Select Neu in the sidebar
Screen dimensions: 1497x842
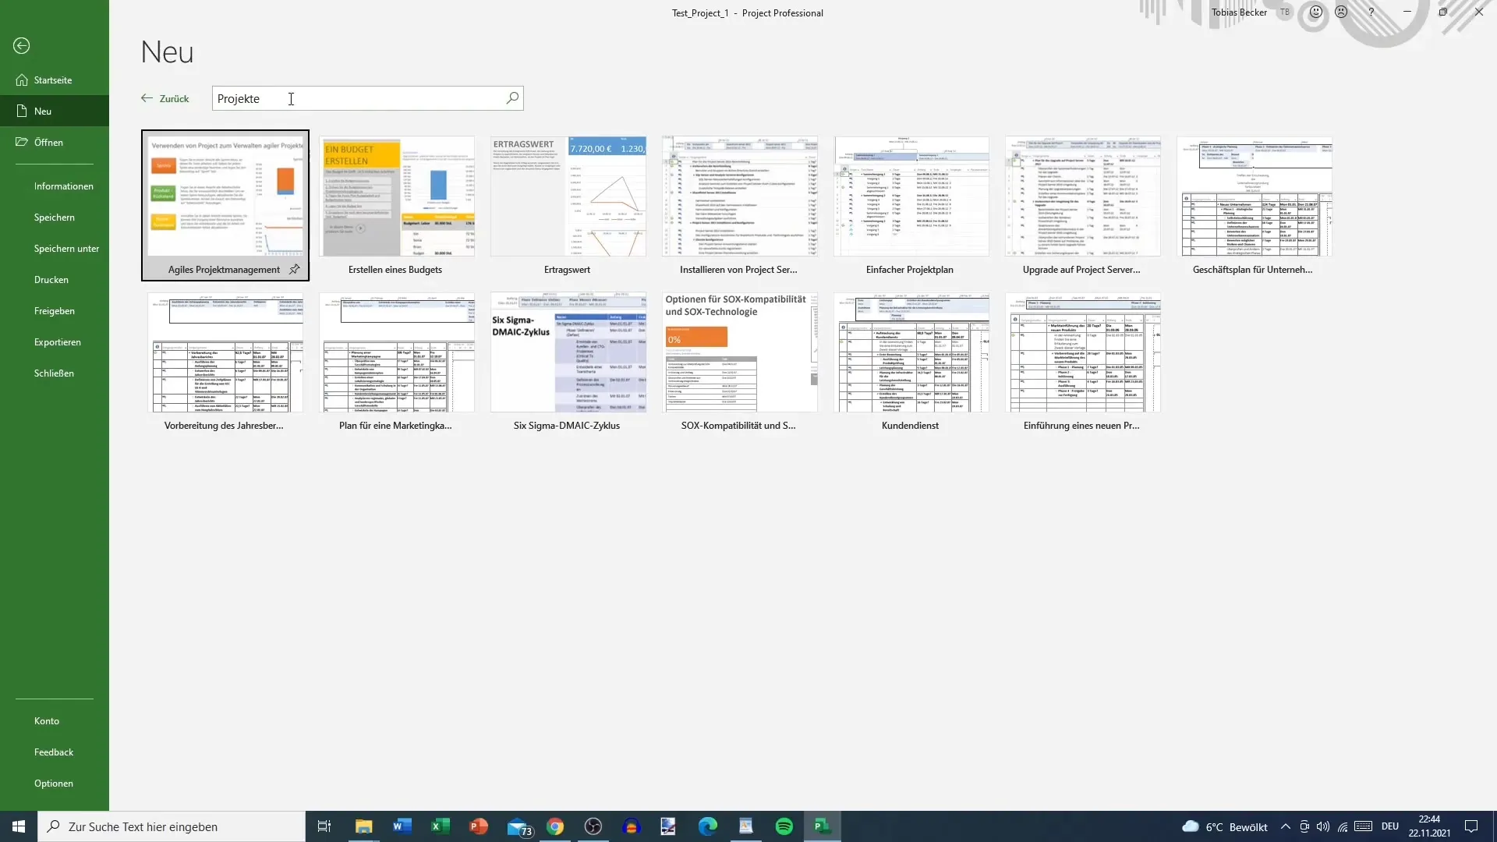[x=55, y=111]
